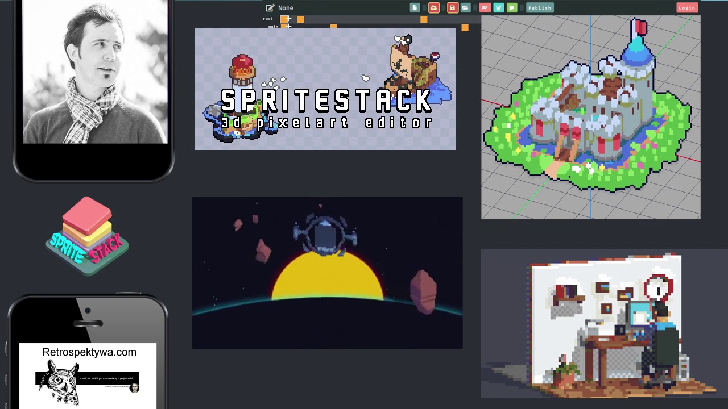This screenshot has height=409, width=728.
Task: Click the cloud upload icon
Action: 433,7
